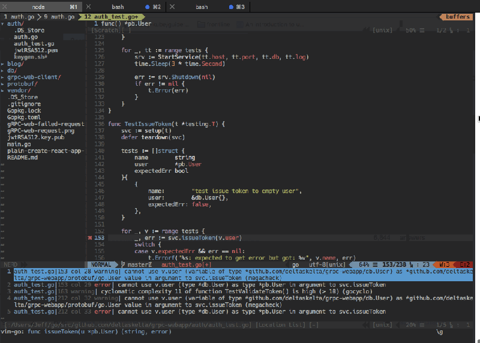Select .DS_Store under auth folder
The width and height of the screenshot is (480, 343).
(x=29, y=31)
